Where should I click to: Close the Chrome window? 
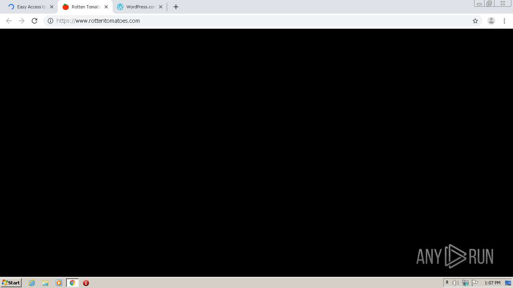(x=503, y=4)
